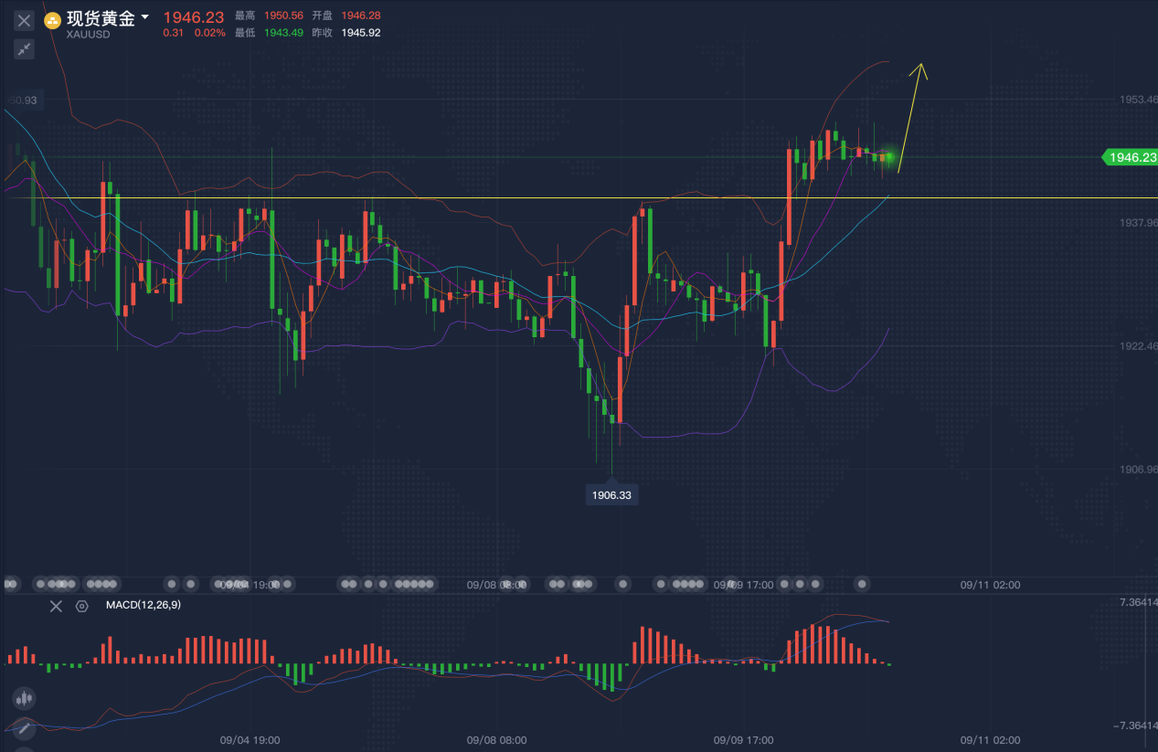1158x752 pixels.
Task: Click the 0.02% change percentage
Action: coord(210,33)
